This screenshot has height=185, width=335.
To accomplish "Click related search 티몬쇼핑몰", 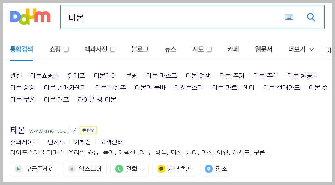I will pos(44,75).
